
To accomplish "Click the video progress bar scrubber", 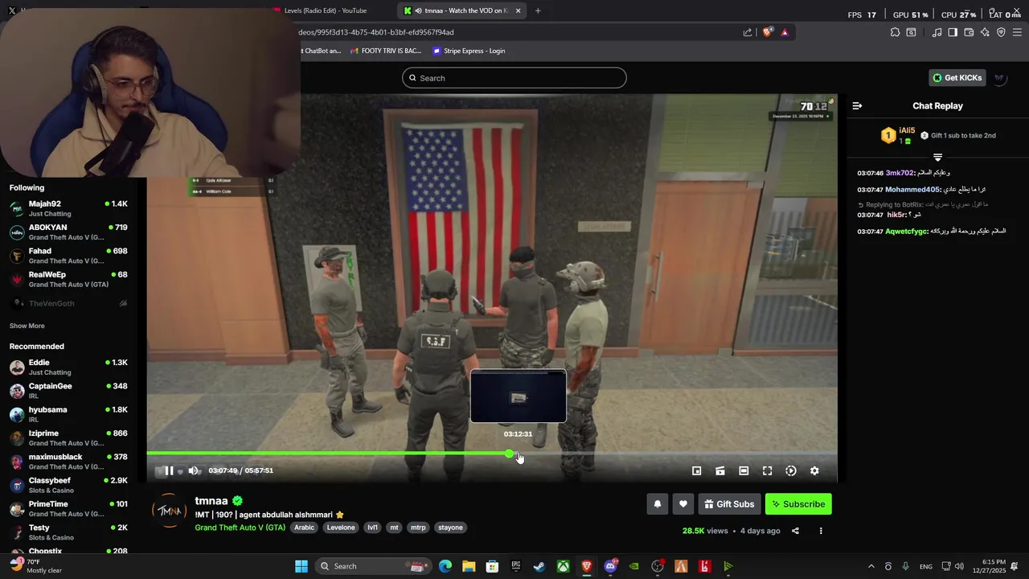I will pos(509,454).
